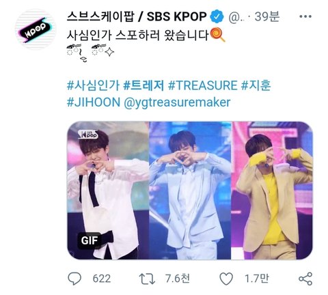Viewport: 328px width, 295px height.
Task: Open the SBS KPOP profile avatar
Action: coord(35,29)
